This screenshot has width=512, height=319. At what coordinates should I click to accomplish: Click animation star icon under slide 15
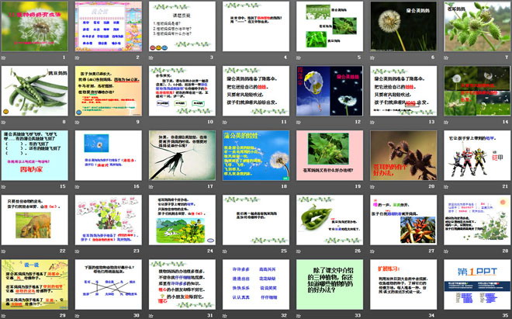click(4, 187)
